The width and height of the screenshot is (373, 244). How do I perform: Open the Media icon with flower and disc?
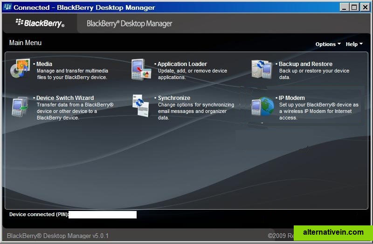[x=20, y=68]
